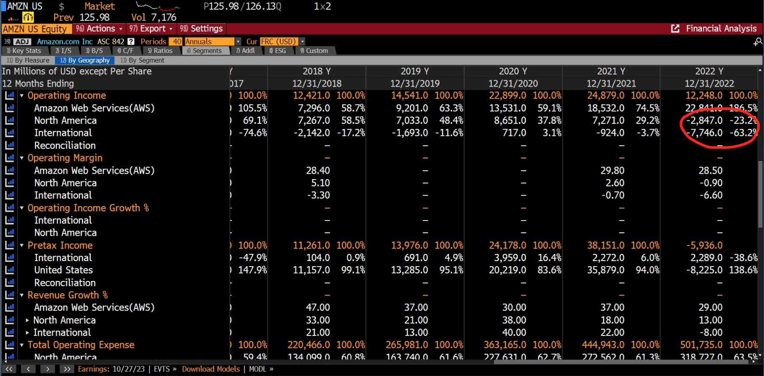Screen dimensions: 764x376
Task: Click the vertical scrollbar on right edge
Action: click(x=761, y=194)
